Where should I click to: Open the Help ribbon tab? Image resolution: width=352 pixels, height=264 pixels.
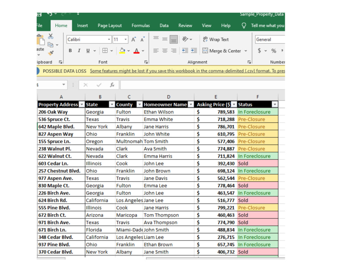[x=226, y=26]
